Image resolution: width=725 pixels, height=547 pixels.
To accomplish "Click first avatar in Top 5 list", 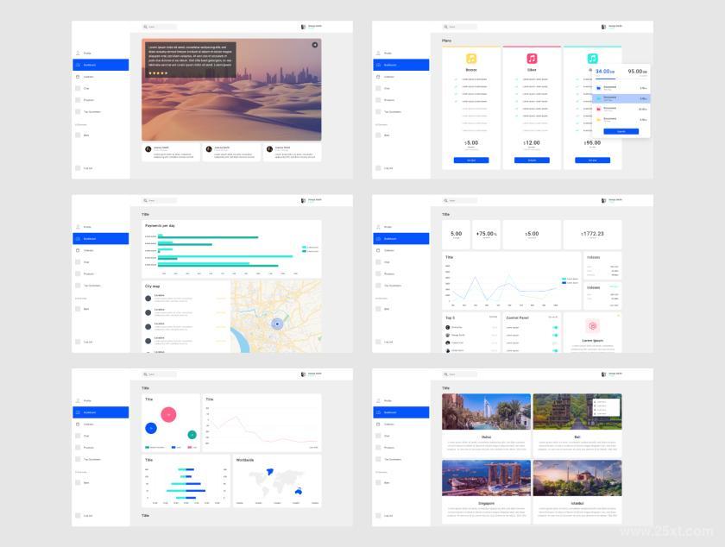I will point(448,327).
